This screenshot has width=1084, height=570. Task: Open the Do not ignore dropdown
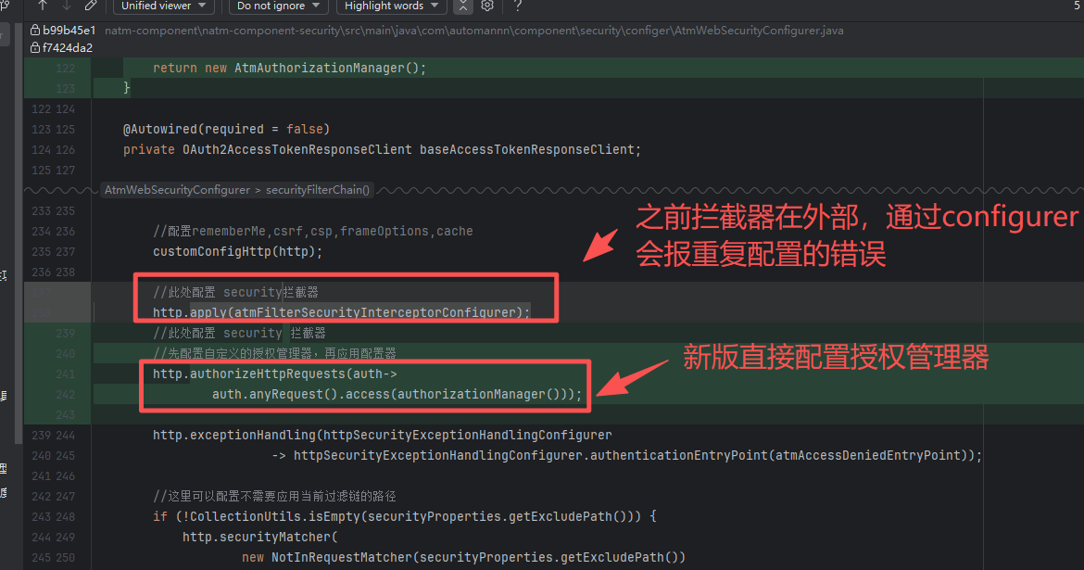click(x=279, y=6)
